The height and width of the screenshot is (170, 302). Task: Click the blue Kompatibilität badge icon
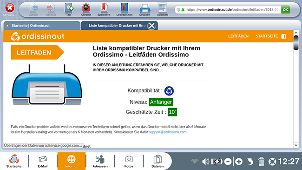coord(169,91)
